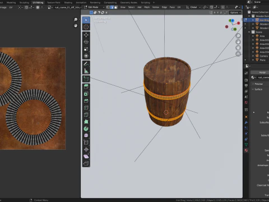
Task: Activate the Move tool in viewport toolbar
Action: [x=86, y=35]
